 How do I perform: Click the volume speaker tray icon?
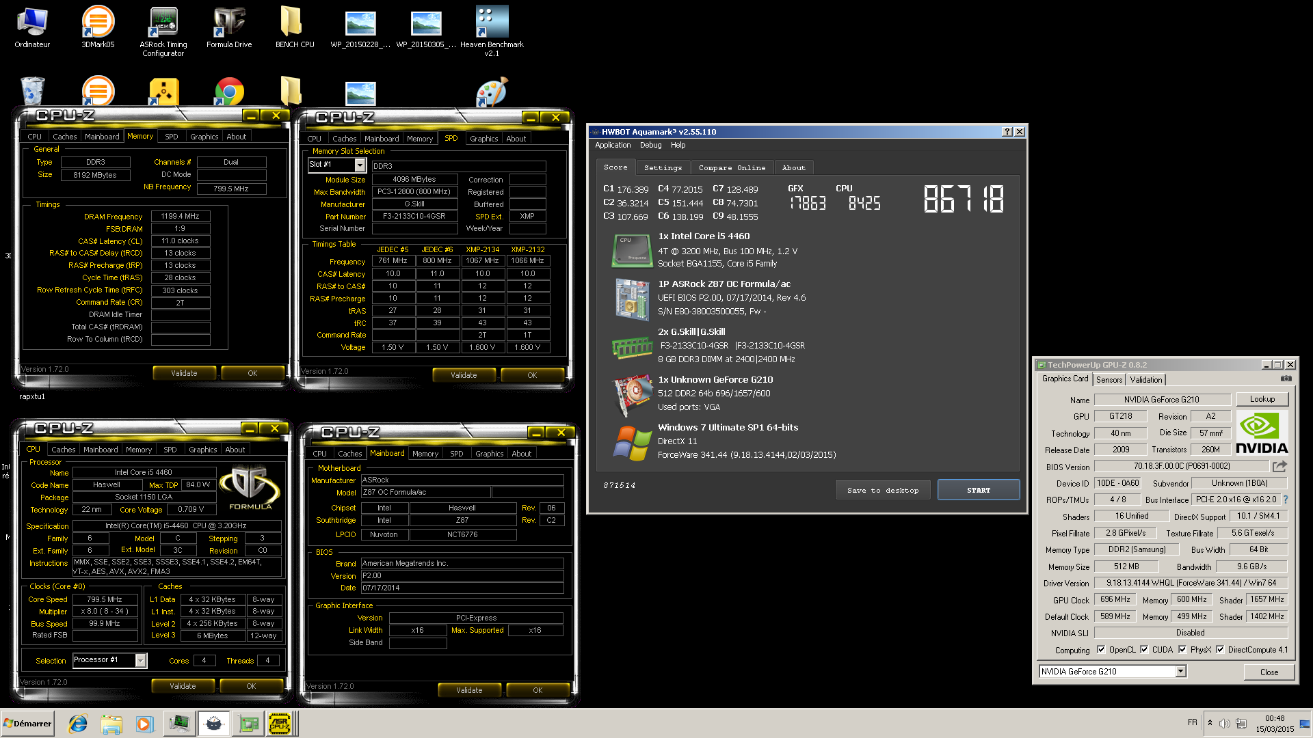coord(1225,724)
